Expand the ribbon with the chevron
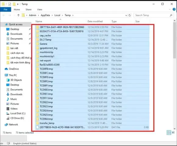 [x=170, y=9]
